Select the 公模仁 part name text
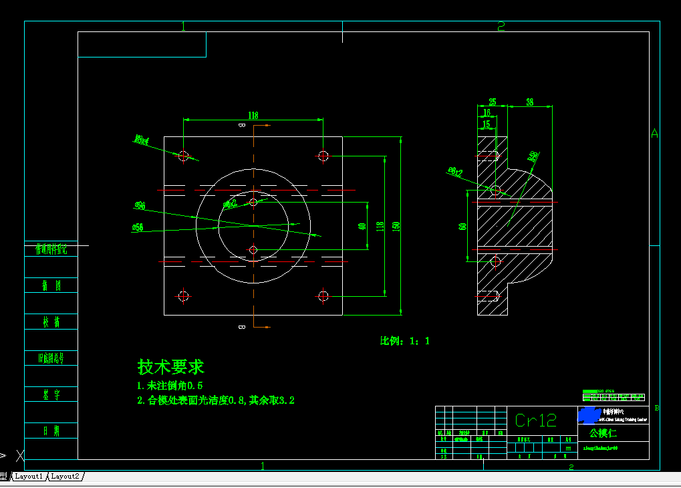 click(x=603, y=433)
